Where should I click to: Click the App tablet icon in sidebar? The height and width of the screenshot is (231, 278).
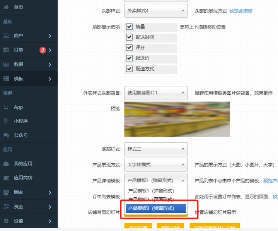coord(6,107)
